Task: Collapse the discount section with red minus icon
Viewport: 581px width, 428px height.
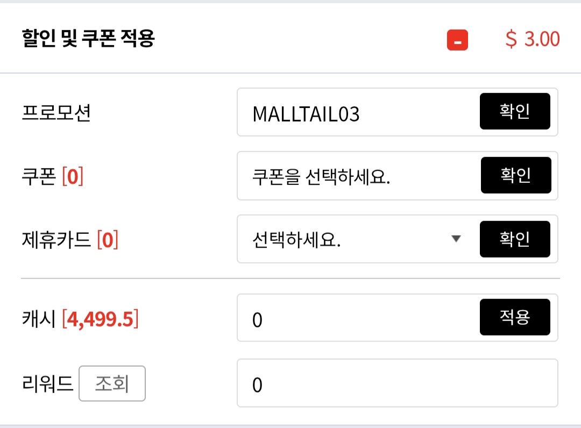Action: 457,40
